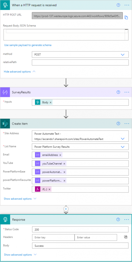Remove the if(...) expression from Twitter

49,189
